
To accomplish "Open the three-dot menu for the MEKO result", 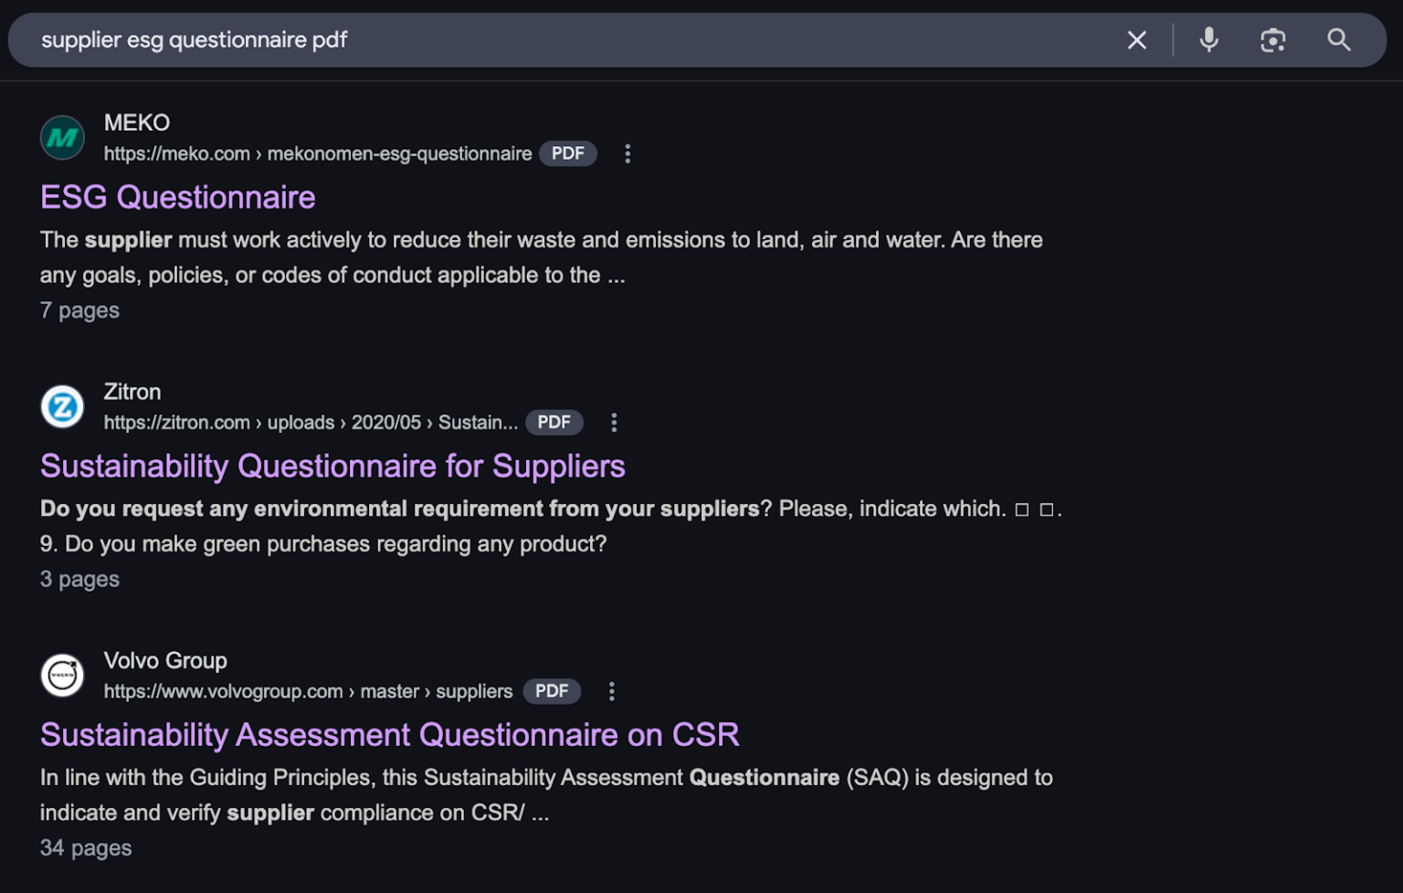I will pos(628,153).
